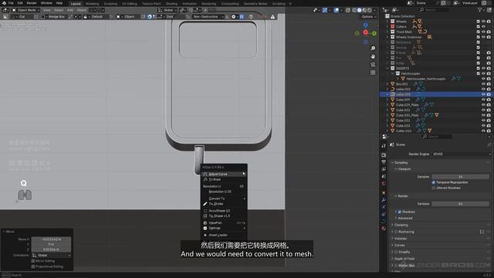This screenshot has width=494, height=278.
Task: Click the zoom magnifier gizmo in viewport
Action: [373, 48]
